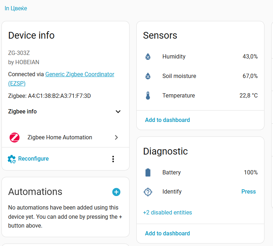Click the Soil moisture drop icon
Viewport: 273px width, 246px height.
point(148,76)
